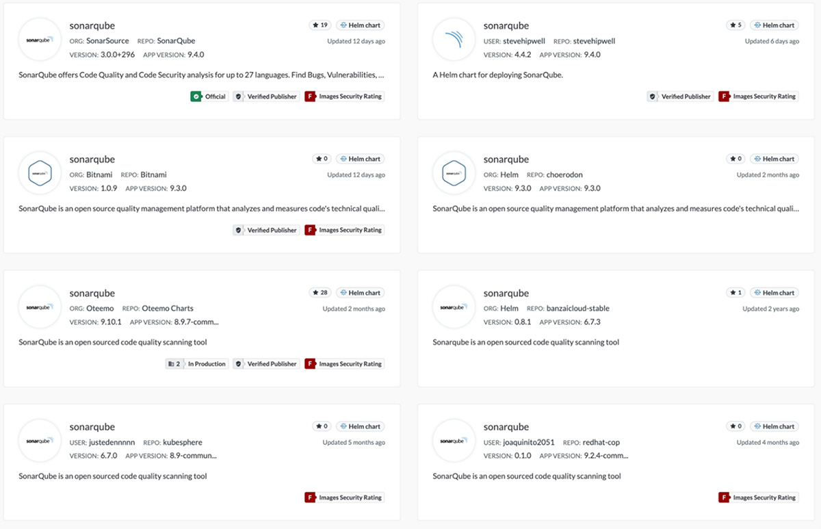The width and height of the screenshot is (821, 529).
Task: Click the Bitnami hexagon logo icon
Action: click(x=40, y=174)
